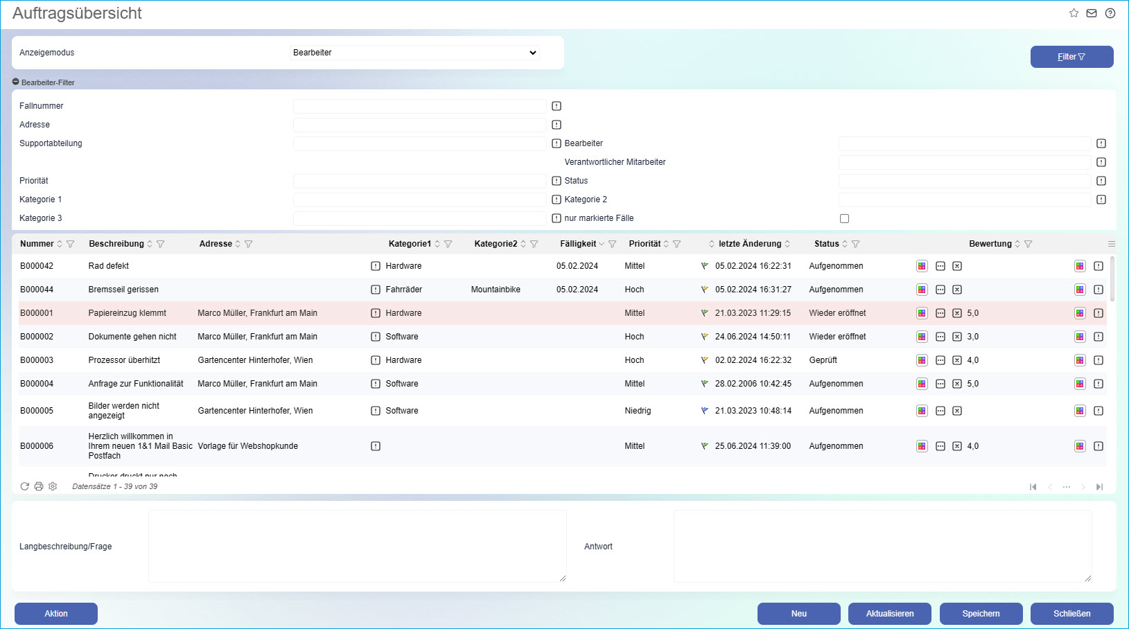The height and width of the screenshot is (629, 1129).
Task: Click the favorite star icon in header
Action: point(1074,13)
